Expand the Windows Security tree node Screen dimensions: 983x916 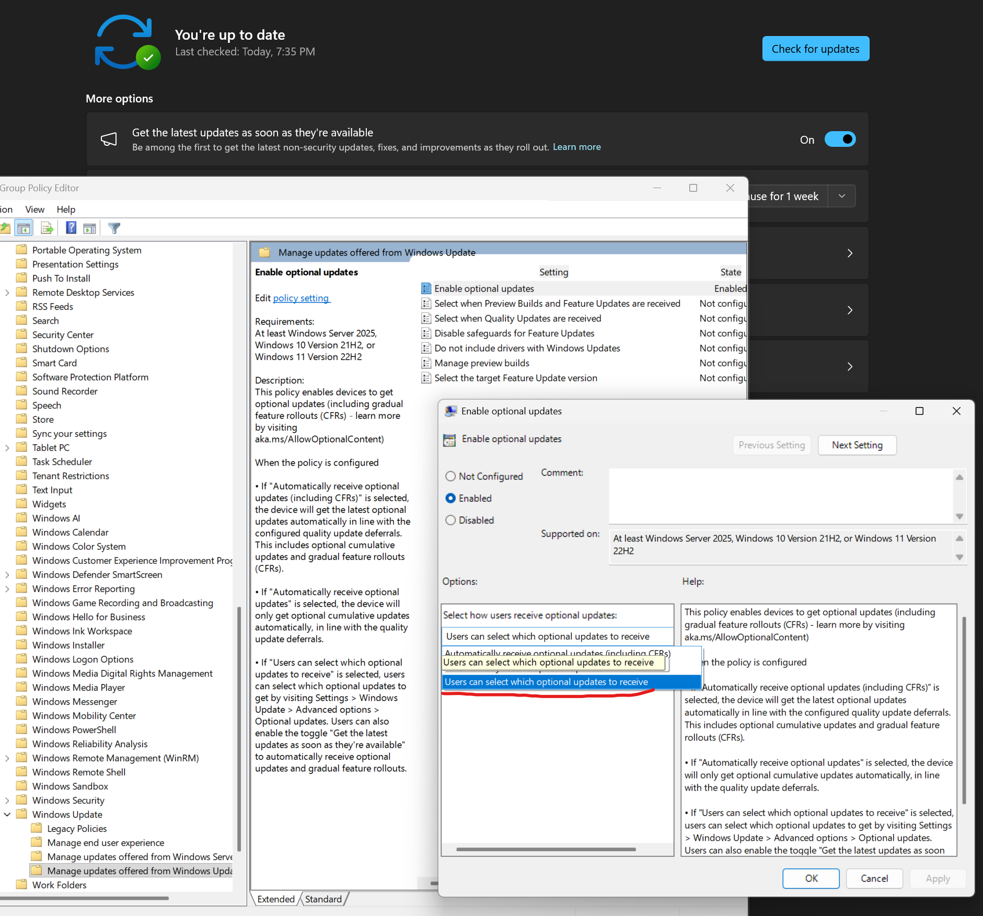[x=7, y=801]
